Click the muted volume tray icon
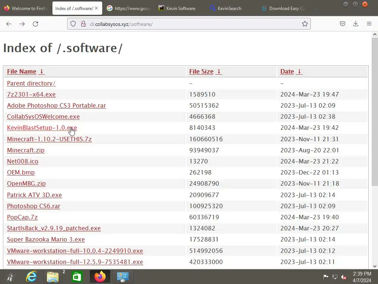Image resolution: width=378 pixels, height=284 pixels. [344, 277]
